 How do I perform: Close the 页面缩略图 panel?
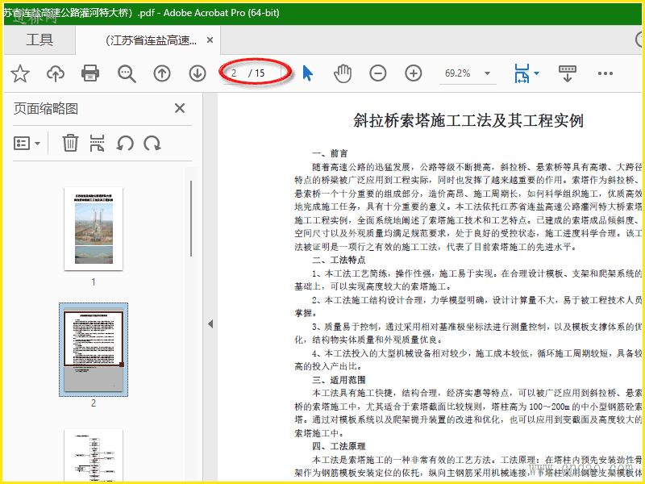tap(180, 108)
